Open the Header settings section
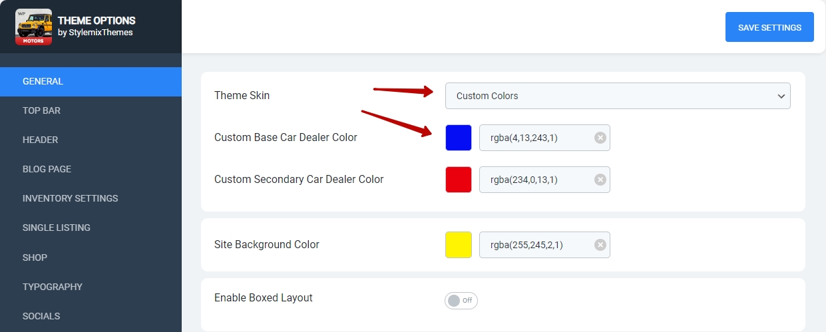The width and height of the screenshot is (826, 332). coord(40,140)
